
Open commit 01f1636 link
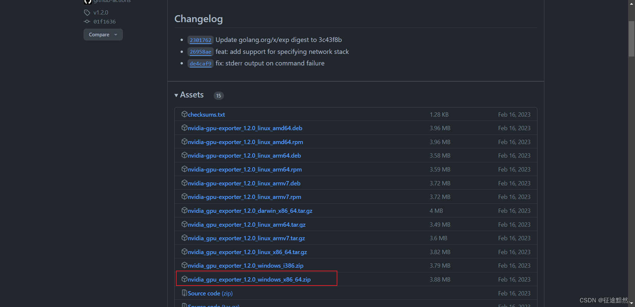[105, 21]
